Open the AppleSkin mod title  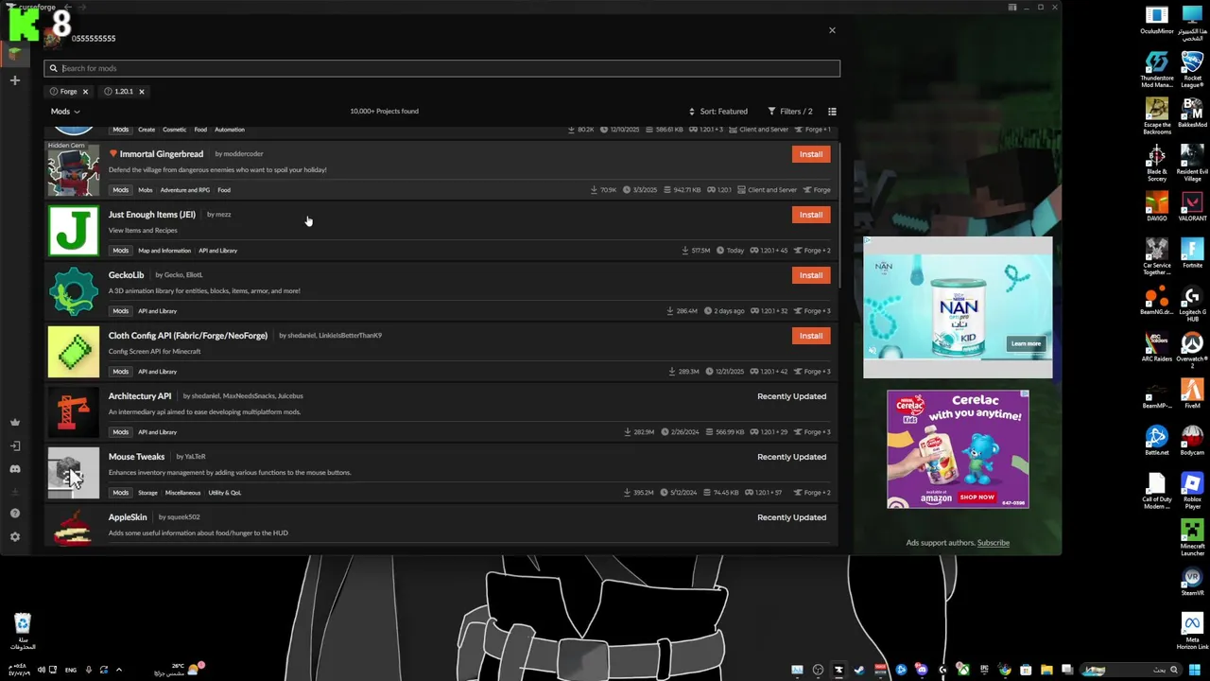click(128, 517)
